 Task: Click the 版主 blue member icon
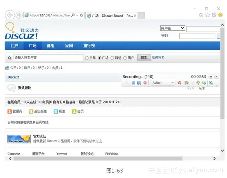pyautogui.click(x=56, y=112)
